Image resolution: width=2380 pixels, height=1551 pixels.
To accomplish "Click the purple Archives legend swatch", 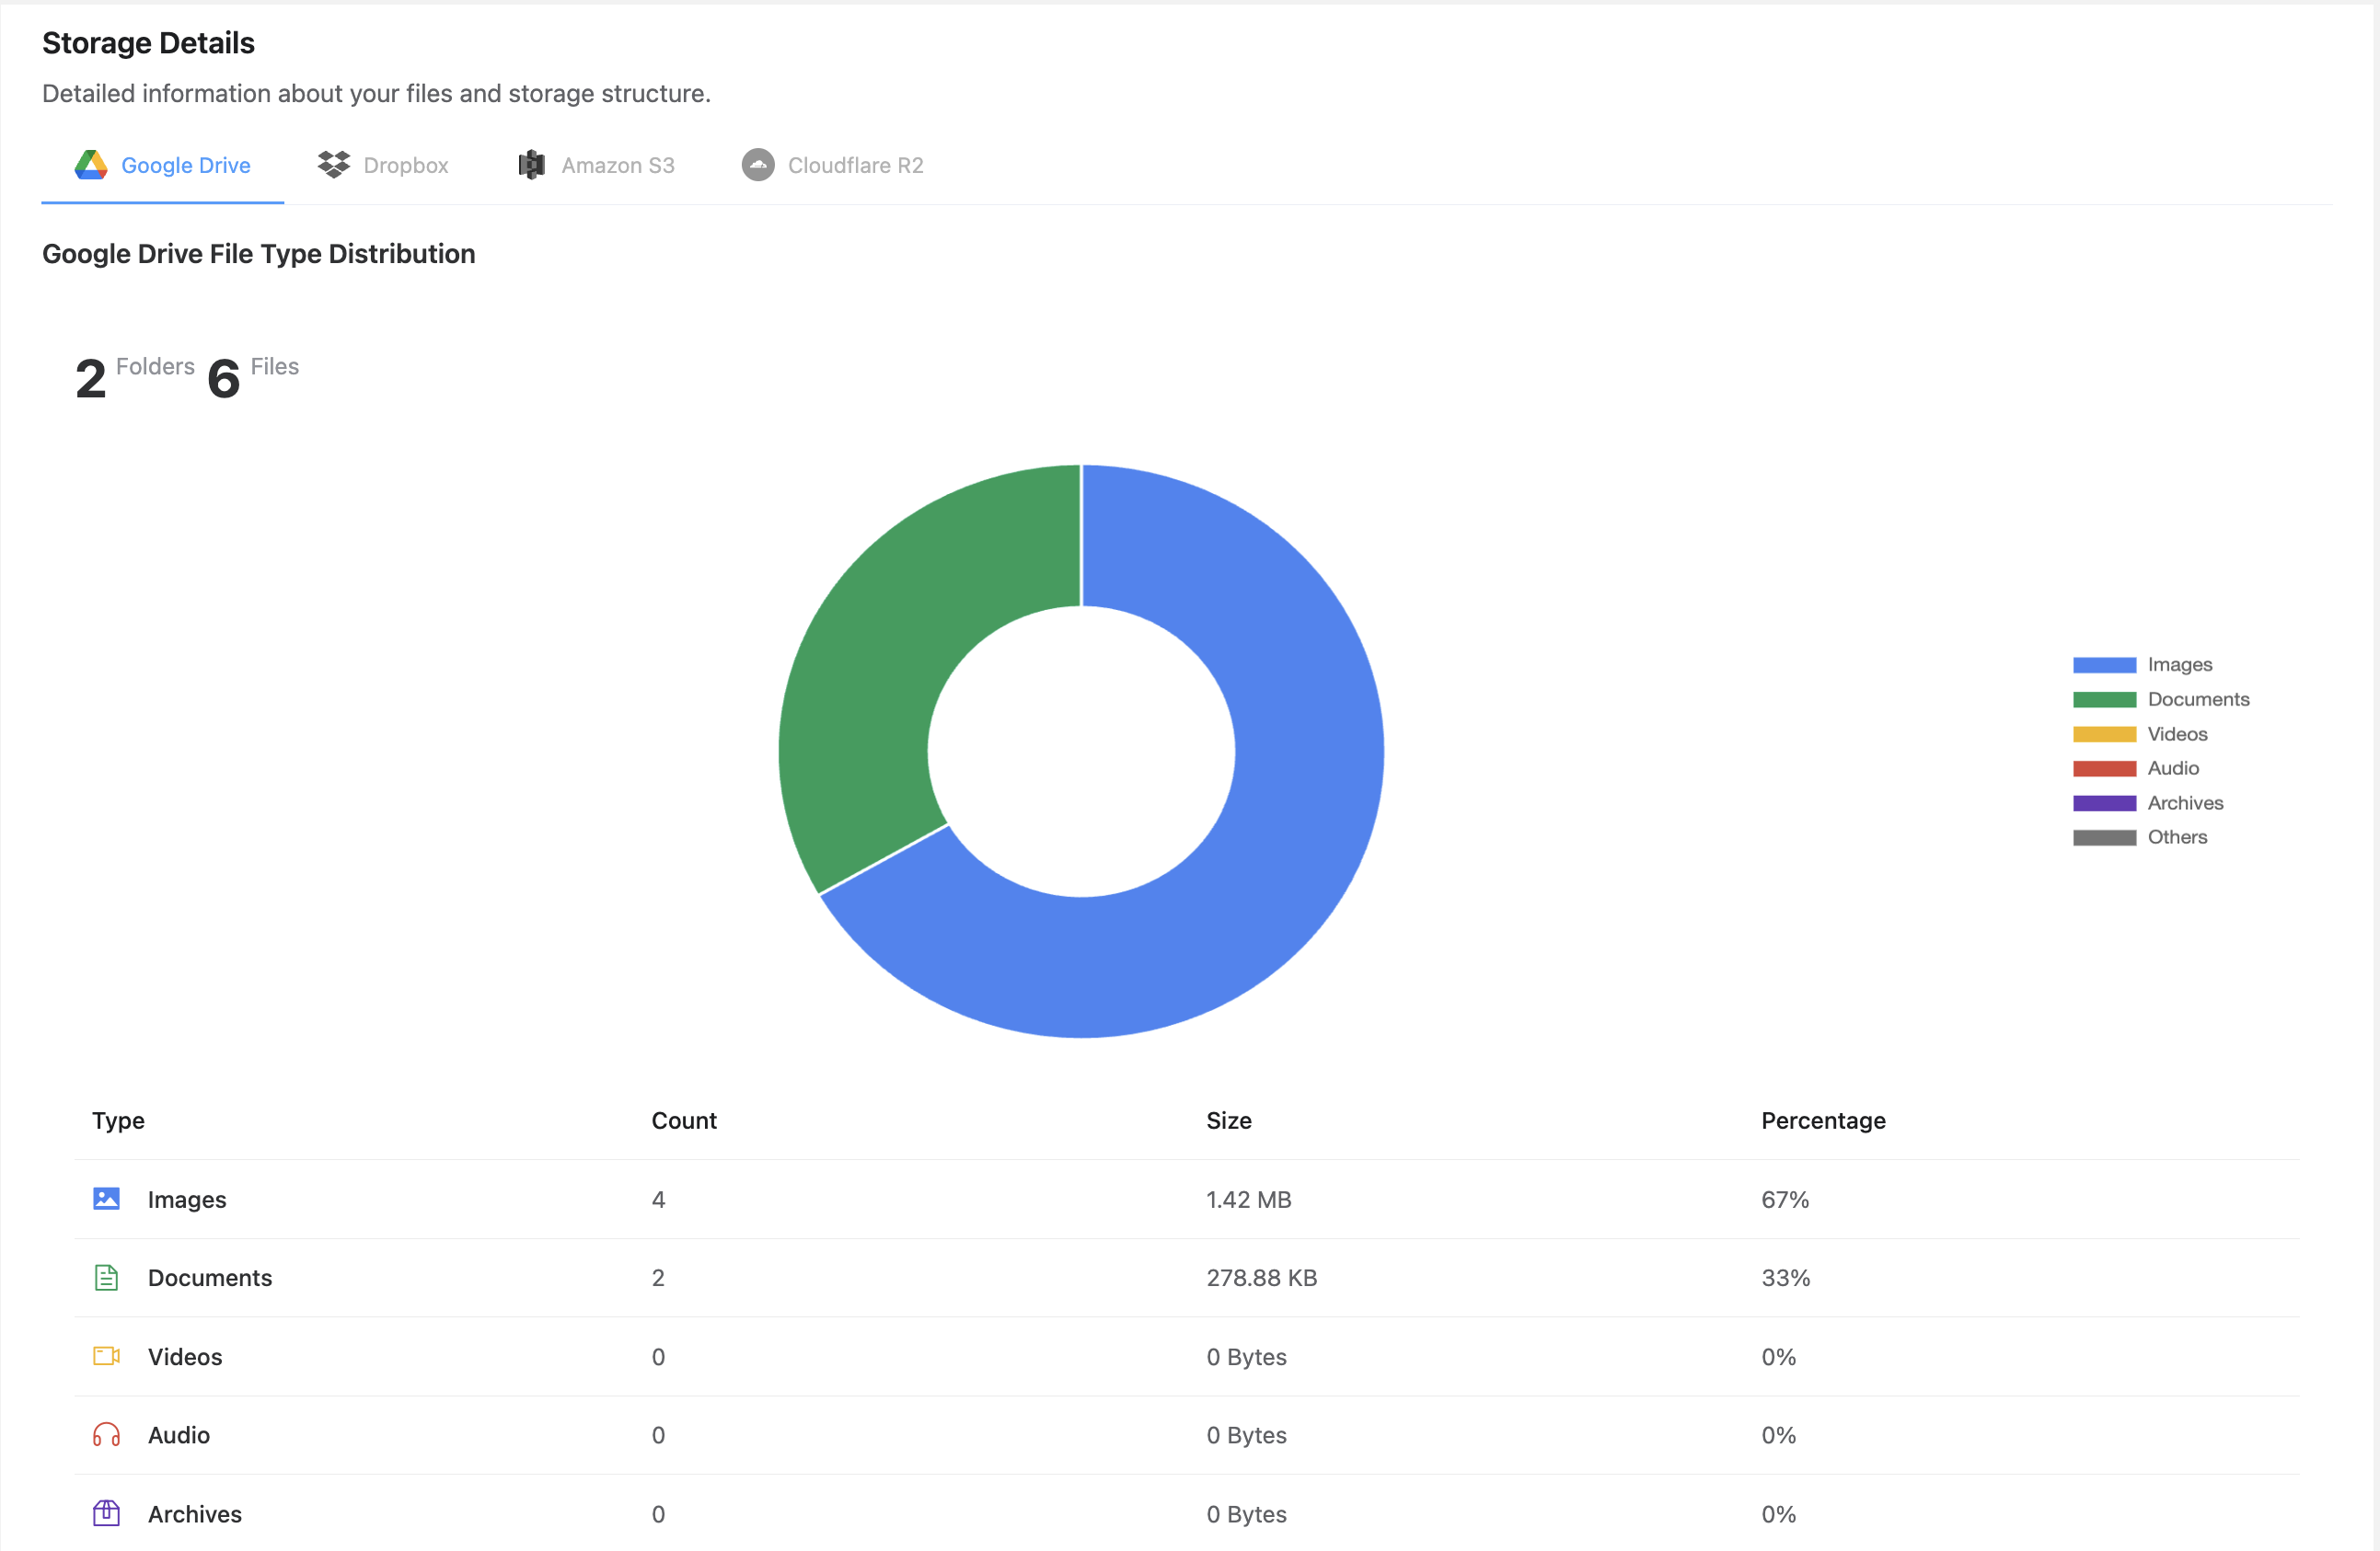I will tap(2103, 802).
